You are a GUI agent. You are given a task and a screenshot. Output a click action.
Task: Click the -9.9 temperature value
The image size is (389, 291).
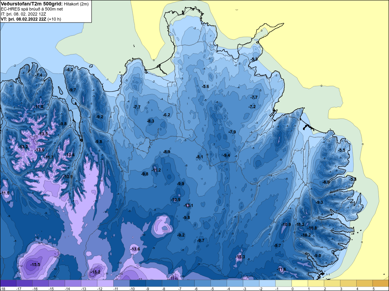coord(180,184)
